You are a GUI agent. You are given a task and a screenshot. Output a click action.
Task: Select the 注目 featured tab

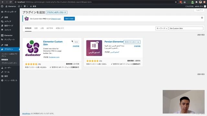click(x=36, y=28)
